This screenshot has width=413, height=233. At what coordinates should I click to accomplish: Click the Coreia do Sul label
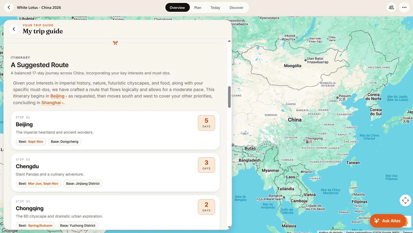point(376,112)
